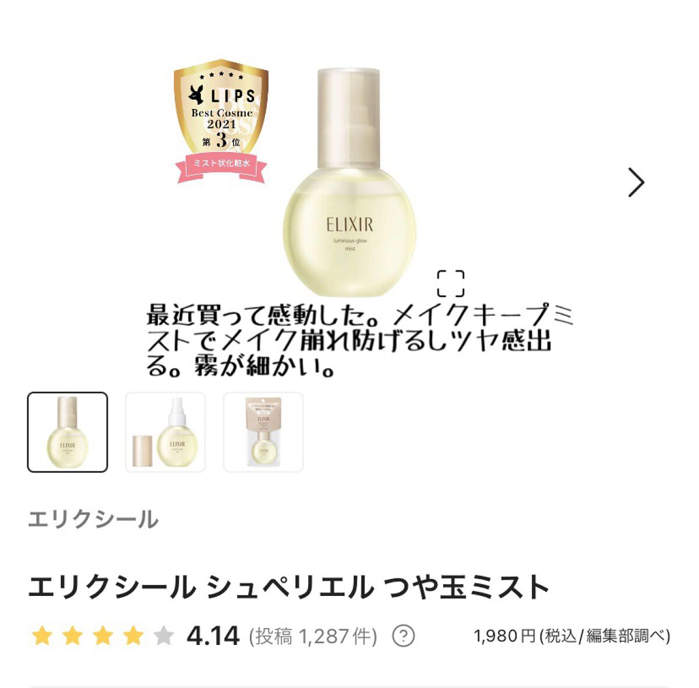The image size is (699, 688).
Task: Select the first capped bottle thumbnail
Action: (x=68, y=432)
